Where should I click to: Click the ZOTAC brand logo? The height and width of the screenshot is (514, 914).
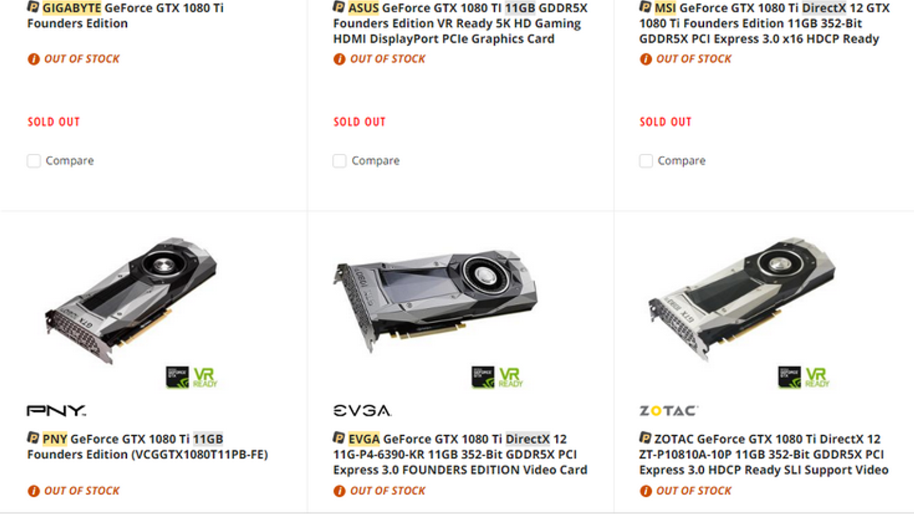pyautogui.click(x=668, y=411)
